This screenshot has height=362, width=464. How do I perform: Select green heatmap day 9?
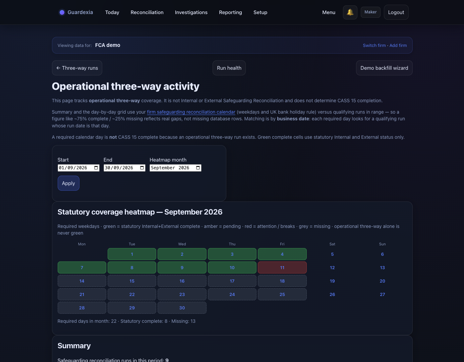tap(182, 267)
